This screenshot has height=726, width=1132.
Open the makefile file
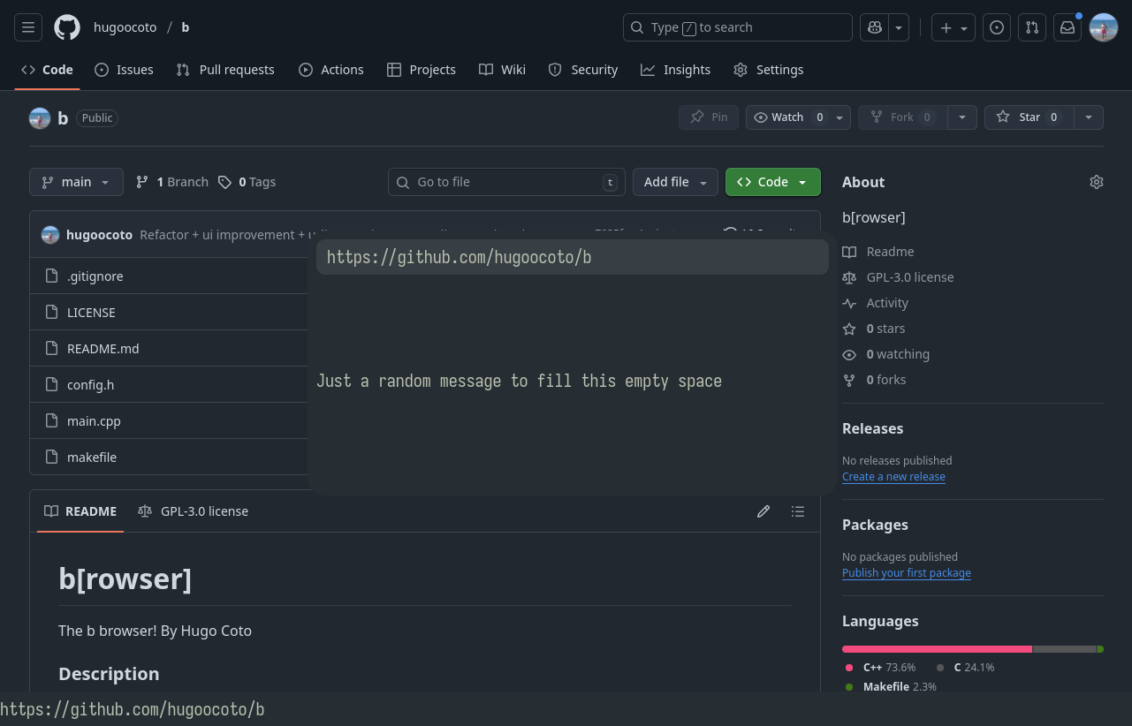92,458
